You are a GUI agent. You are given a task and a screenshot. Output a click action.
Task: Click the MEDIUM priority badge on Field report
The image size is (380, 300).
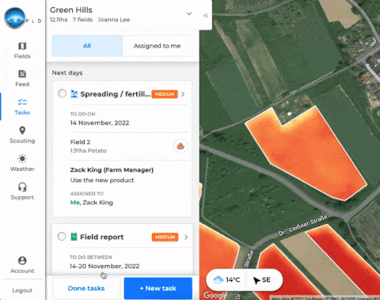[x=165, y=237]
